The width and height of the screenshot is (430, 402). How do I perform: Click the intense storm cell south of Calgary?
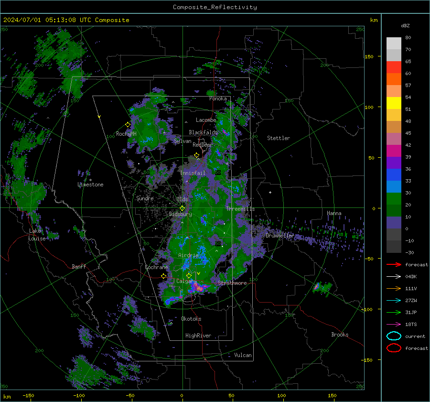pyautogui.click(x=199, y=288)
